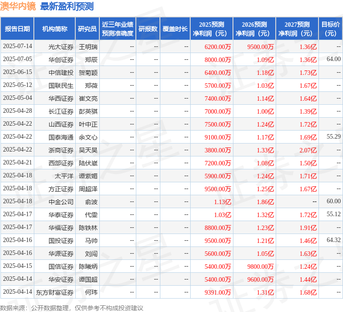The height and width of the screenshot is (312, 343).
Task: Click the 目标价 column header
Action: [x=331, y=29]
